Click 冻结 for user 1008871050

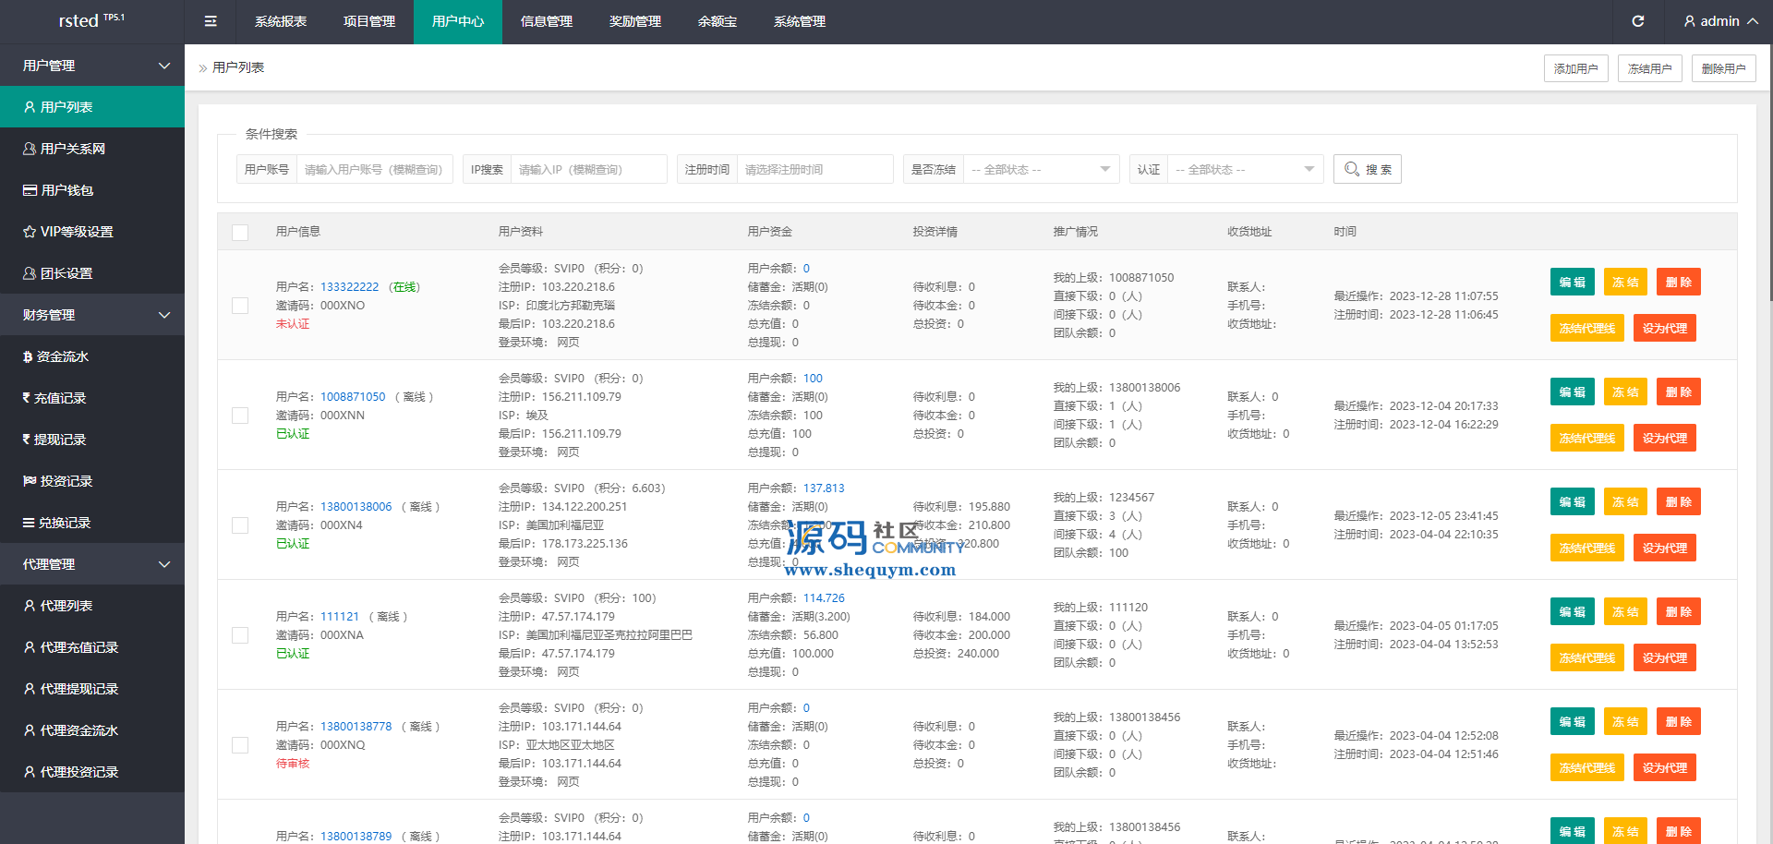[1625, 392]
